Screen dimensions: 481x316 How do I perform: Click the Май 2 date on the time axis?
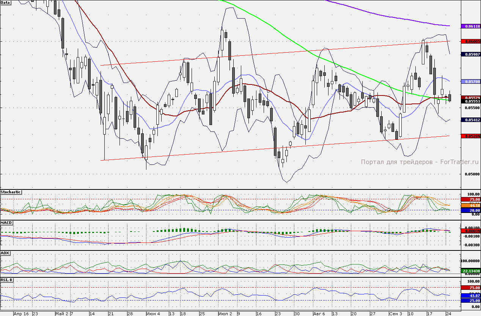click(61, 314)
